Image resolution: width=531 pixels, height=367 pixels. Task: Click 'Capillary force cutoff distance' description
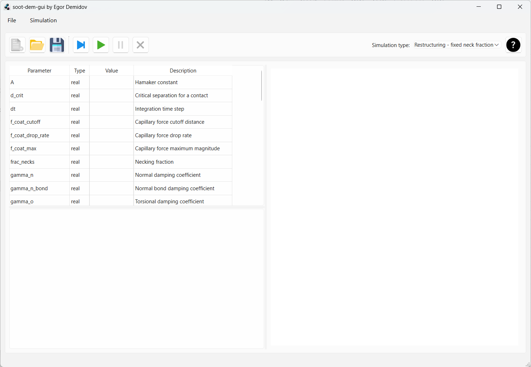pos(183,122)
